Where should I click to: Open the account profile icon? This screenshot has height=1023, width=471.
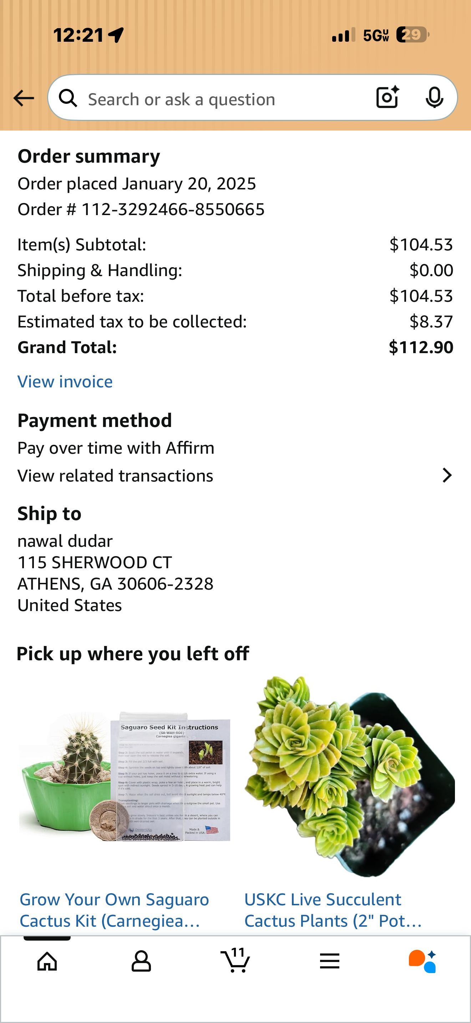coord(141,961)
